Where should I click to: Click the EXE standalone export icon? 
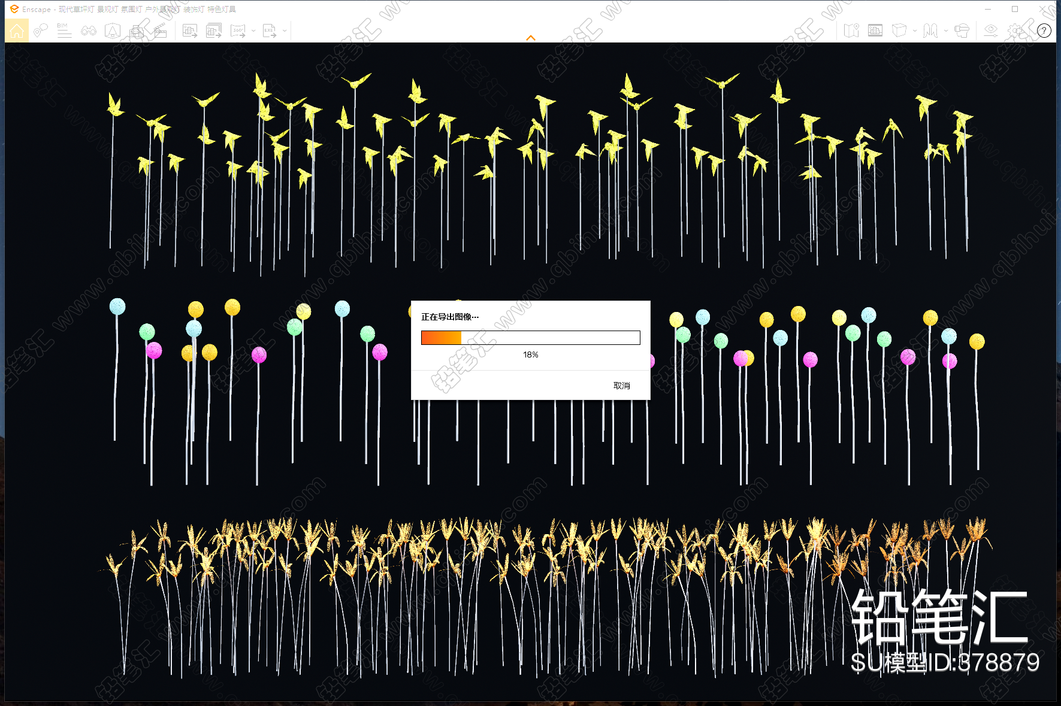pyautogui.click(x=270, y=31)
